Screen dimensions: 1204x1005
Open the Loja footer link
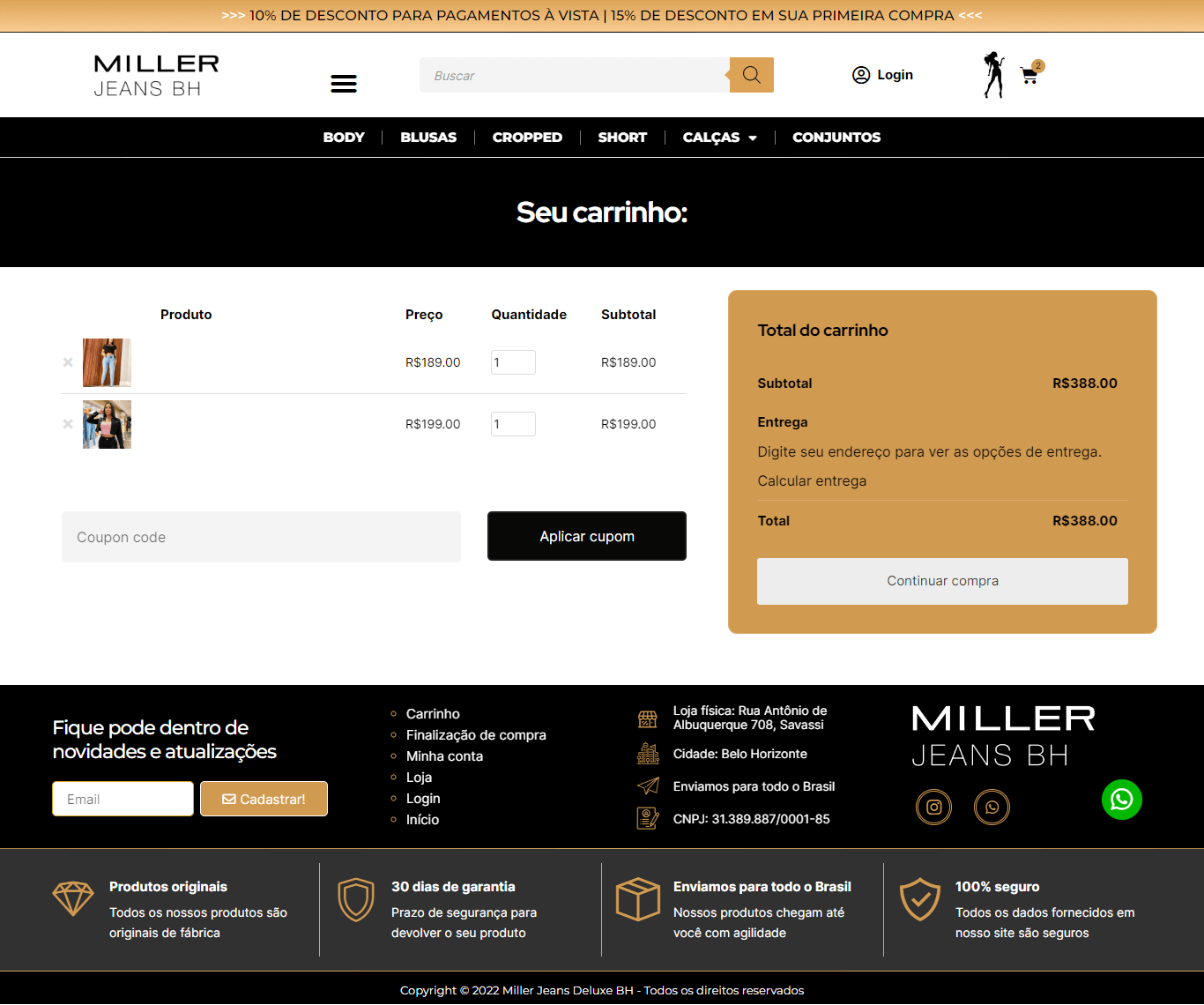click(419, 778)
